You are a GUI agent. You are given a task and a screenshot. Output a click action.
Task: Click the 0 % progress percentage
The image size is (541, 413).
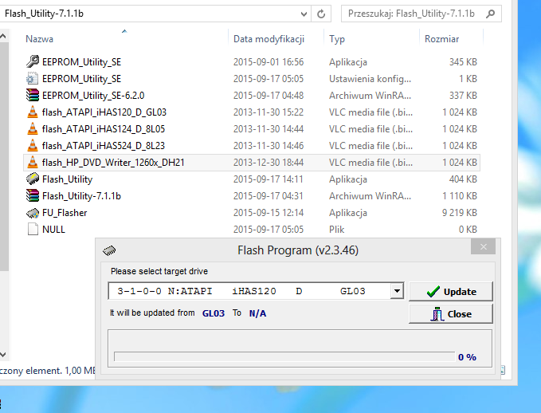click(467, 357)
